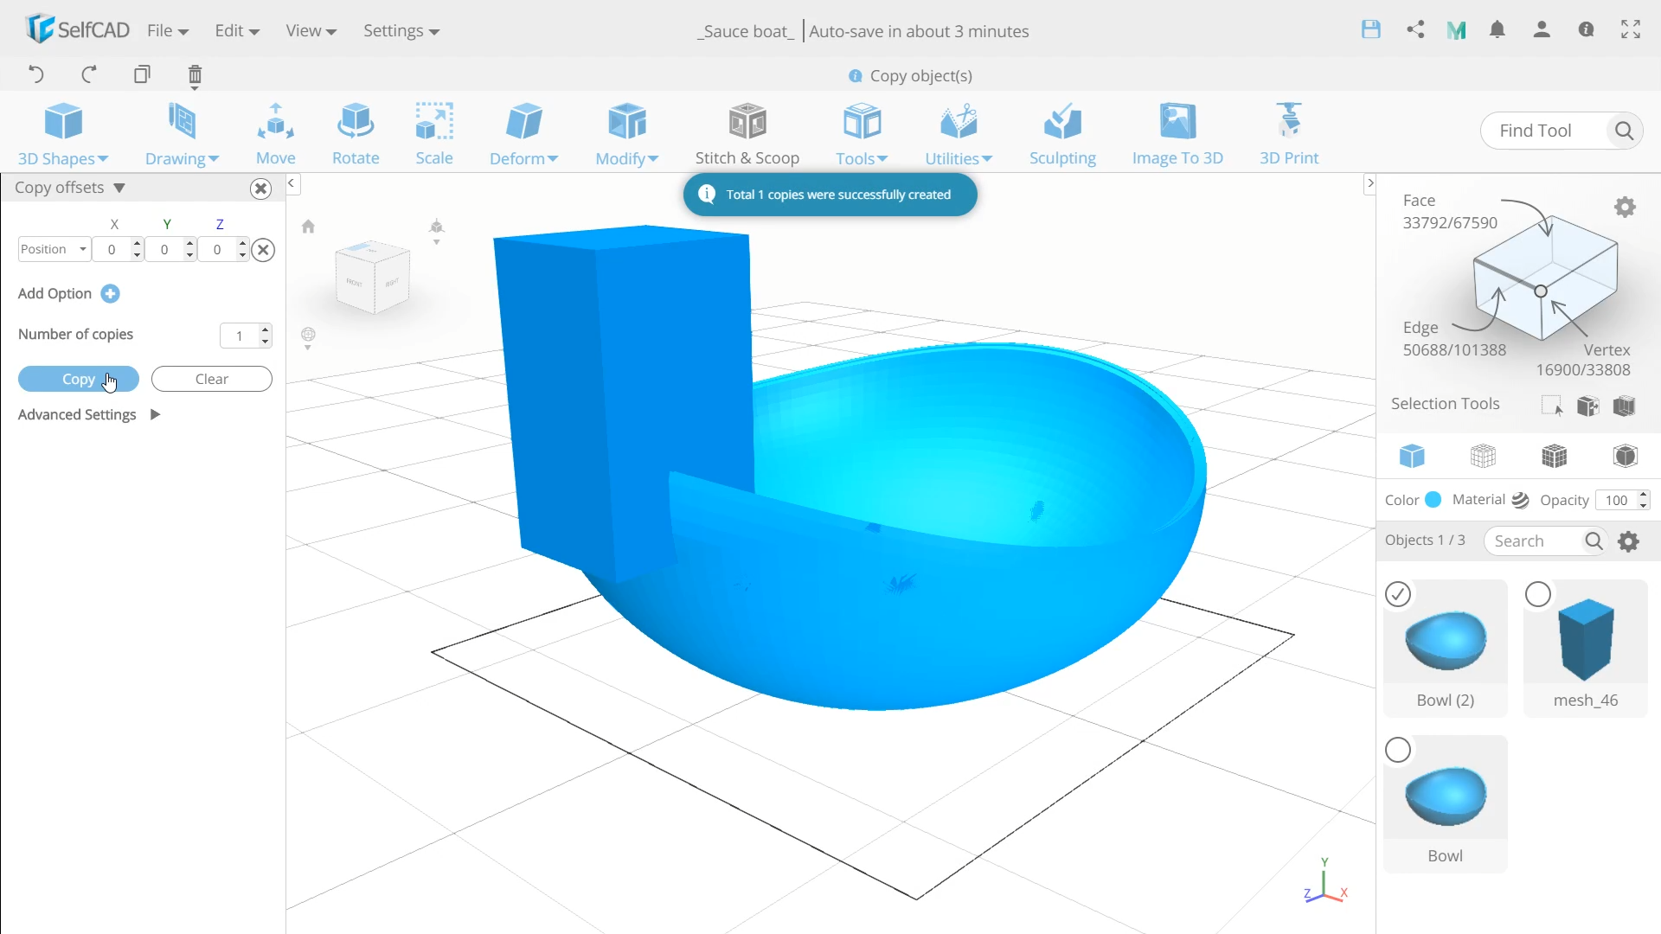Open the Position type dropdown
This screenshot has height=934, width=1661.
[x=54, y=249]
